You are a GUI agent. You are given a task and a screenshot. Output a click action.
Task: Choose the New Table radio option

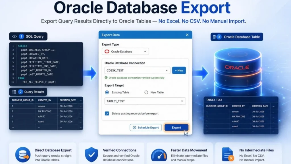[146, 93]
